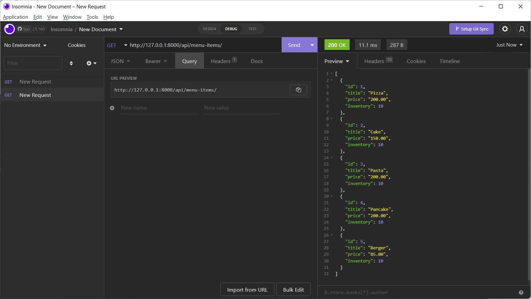The width and height of the screenshot is (531, 299).
Task: Copy the URL preview to clipboard
Action: (x=298, y=90)
